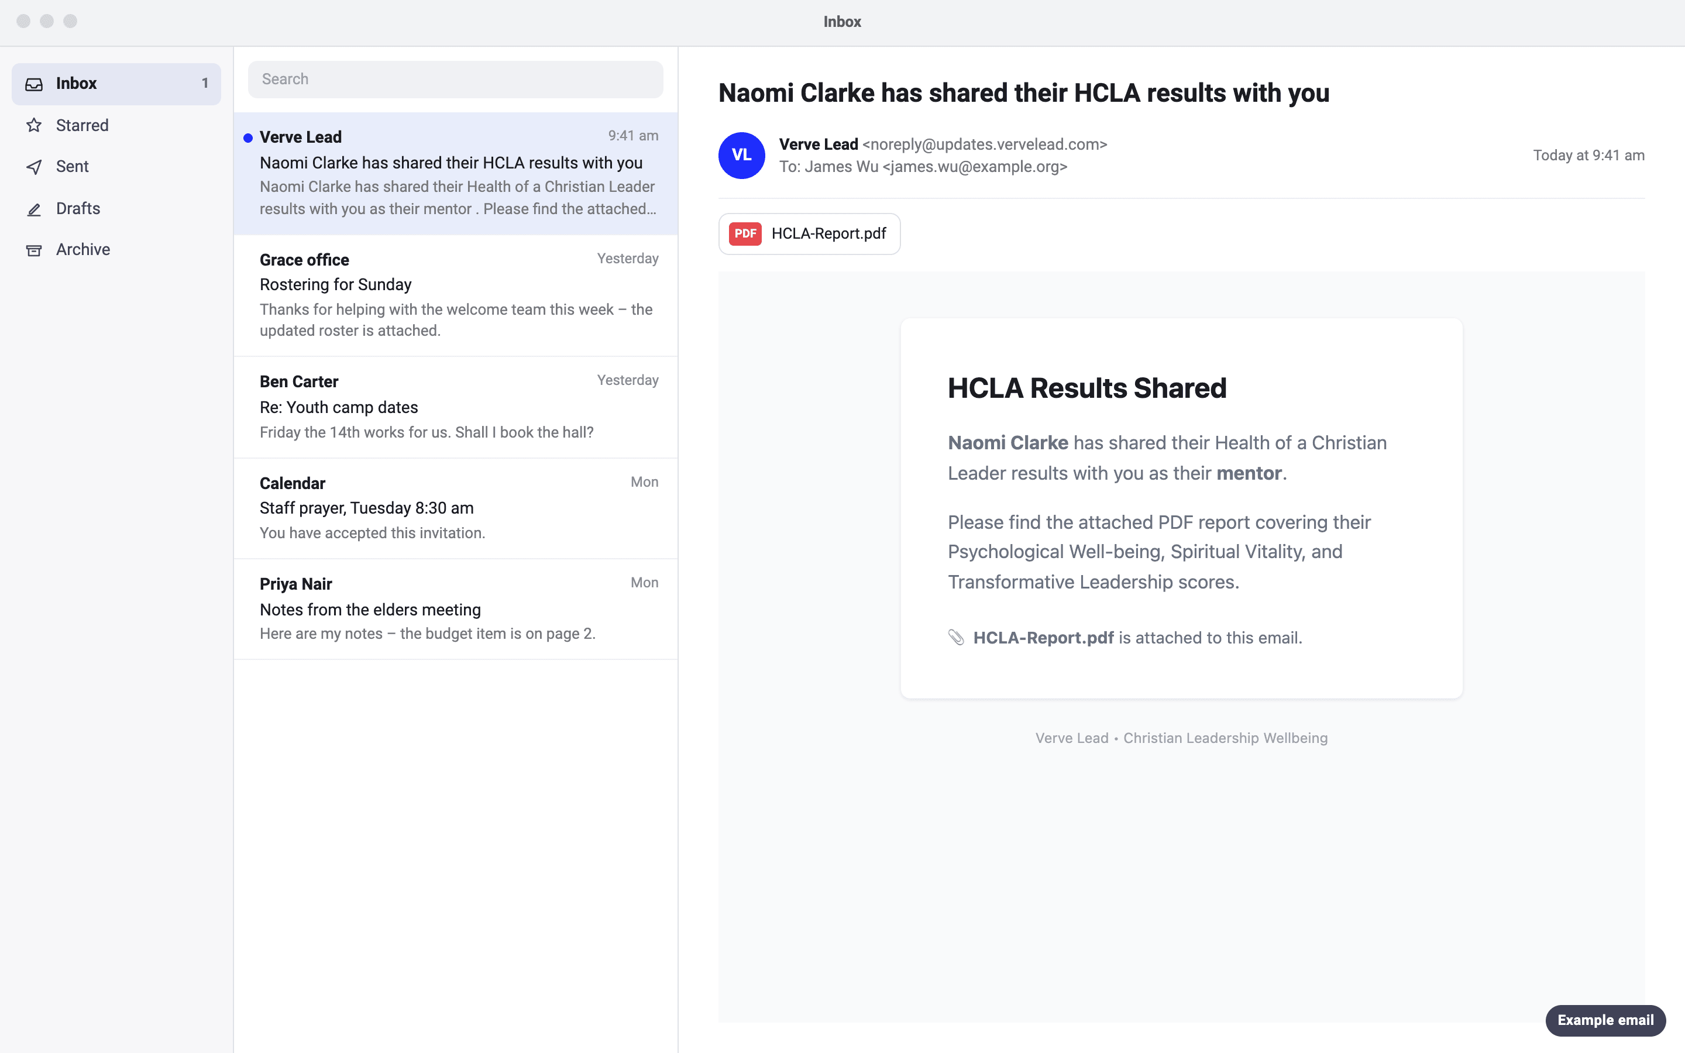Click the Staff prayer, Tuesday 8:30 am subject
1685x1053 pixels.
pos(366,508)
